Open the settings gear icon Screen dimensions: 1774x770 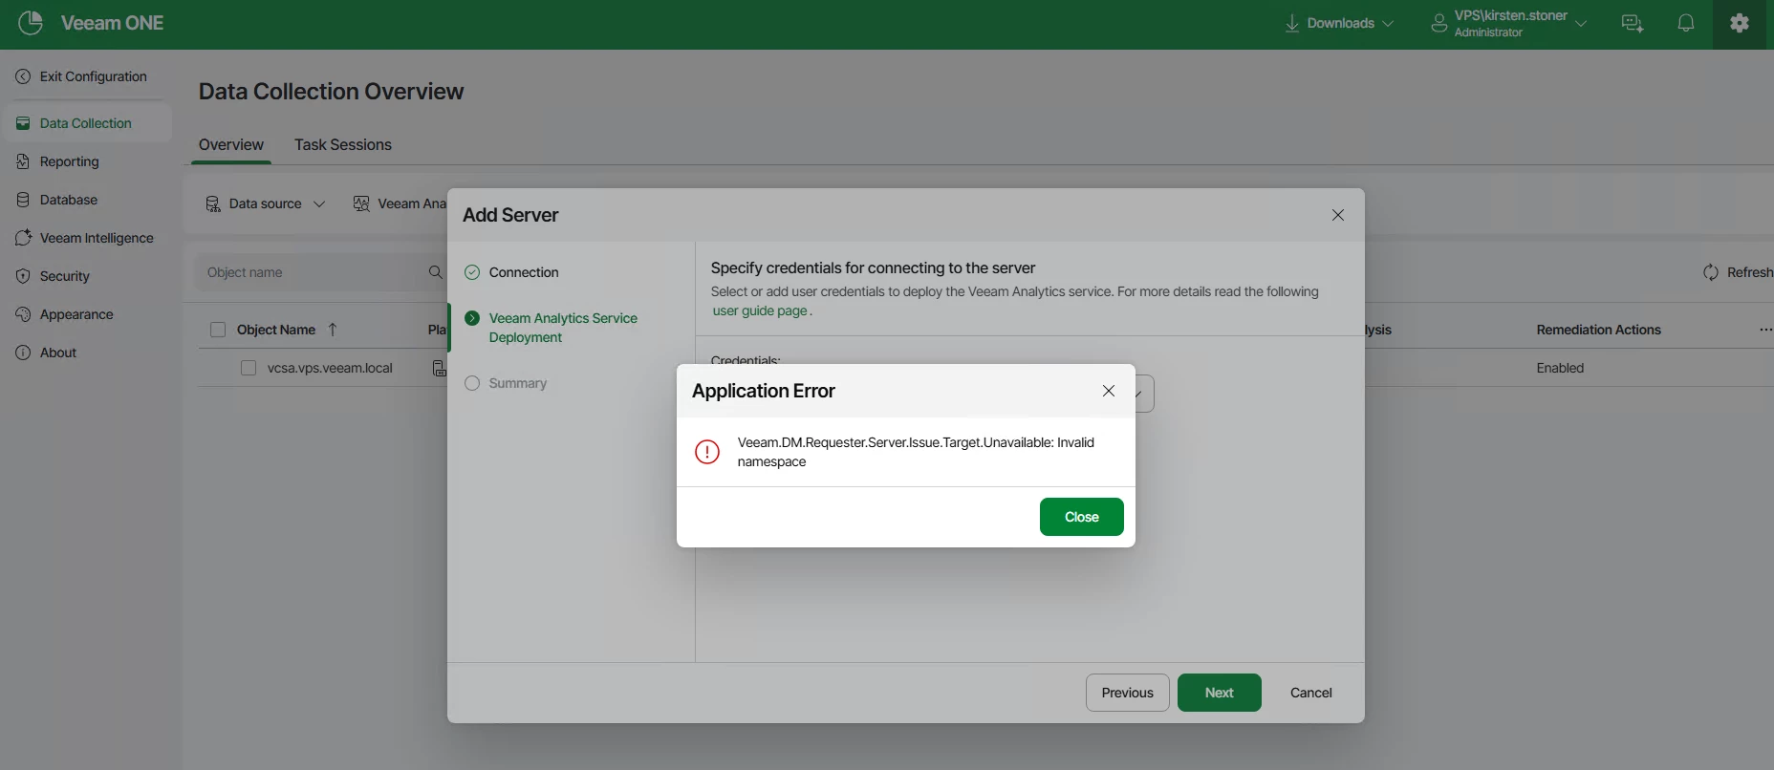tap(1740, 23)
